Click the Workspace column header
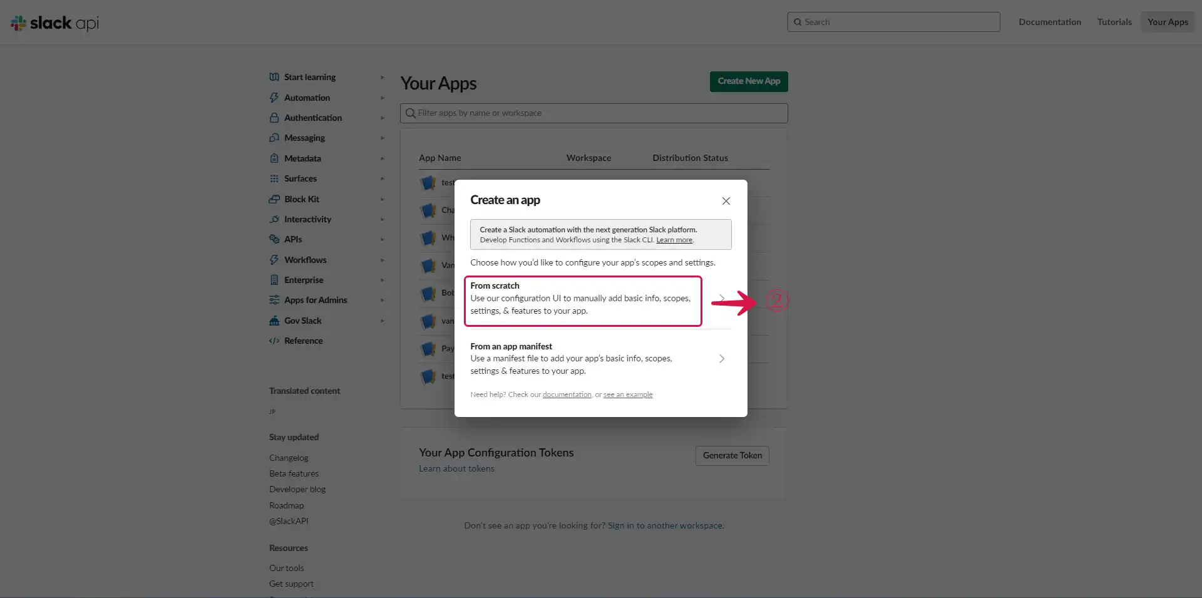Image resolution: width=1202 pixels, height=598 pixels. point(588,158)
